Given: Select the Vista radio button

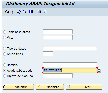Looking at the screenshot, I should (5, 37).
